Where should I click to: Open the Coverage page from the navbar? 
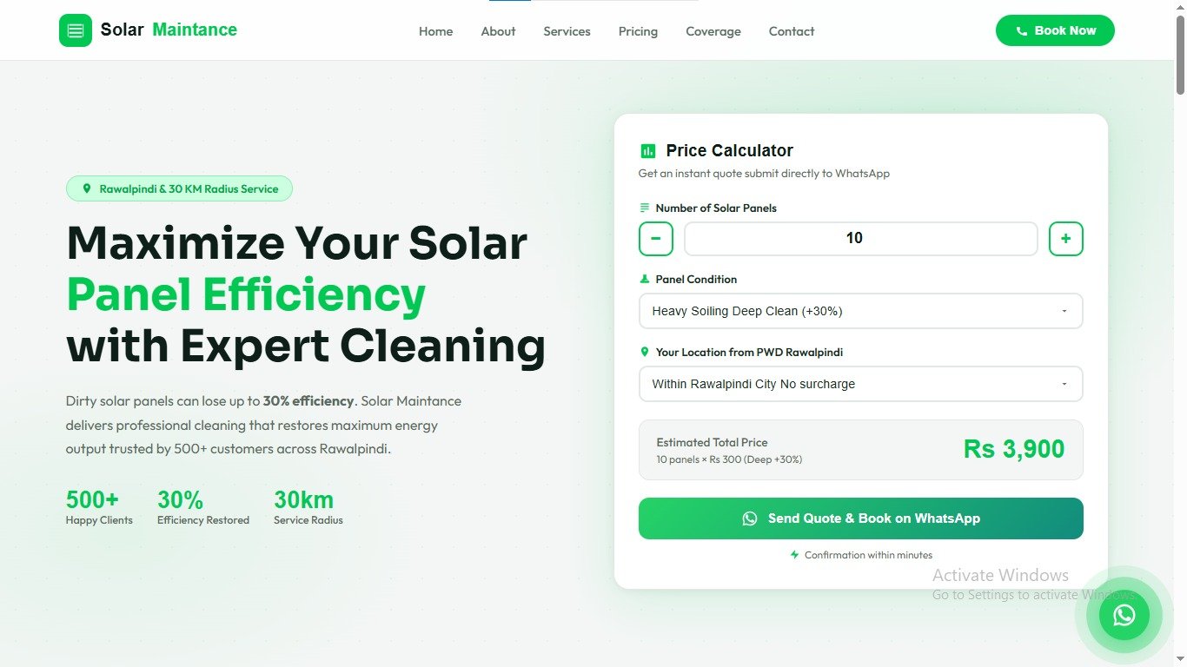(x=713, y=31)
